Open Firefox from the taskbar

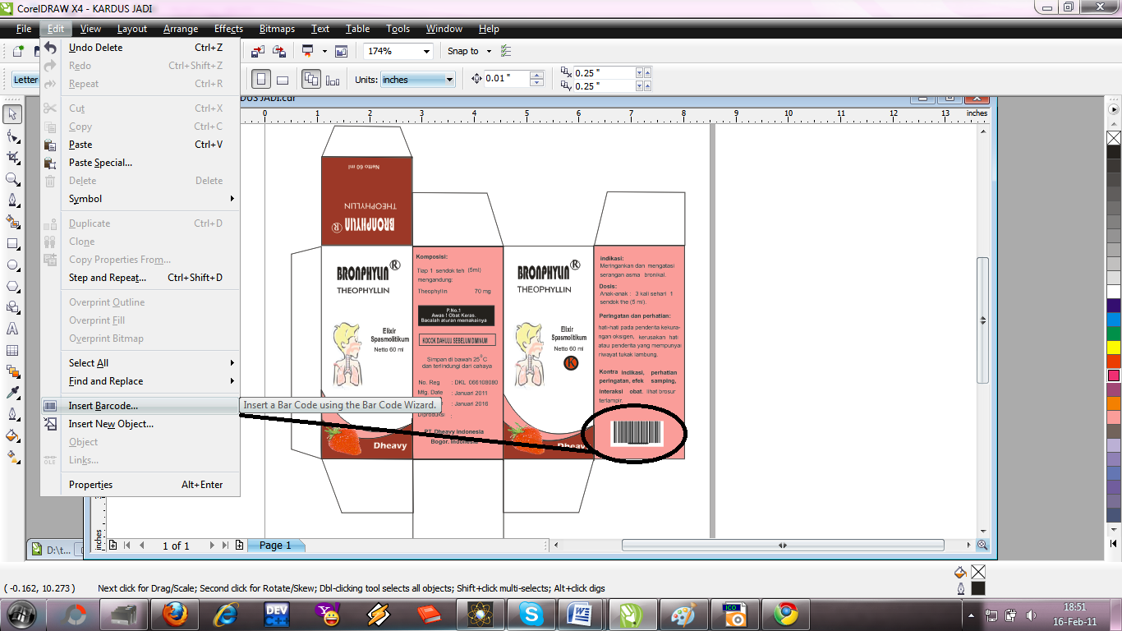tap(173, 614)
